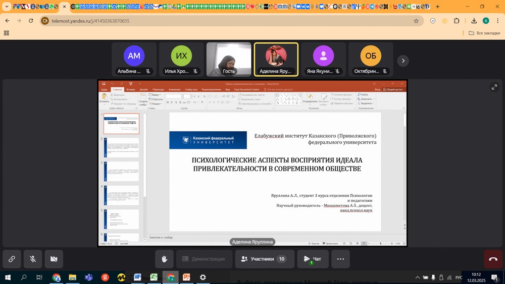Open the Чат chat panel

[x=313, y=259]
